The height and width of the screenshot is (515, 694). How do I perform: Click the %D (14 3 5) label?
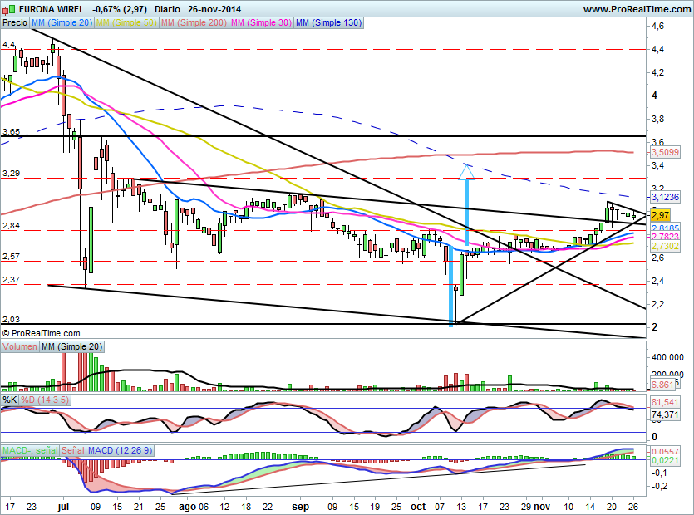click(46, 400)
